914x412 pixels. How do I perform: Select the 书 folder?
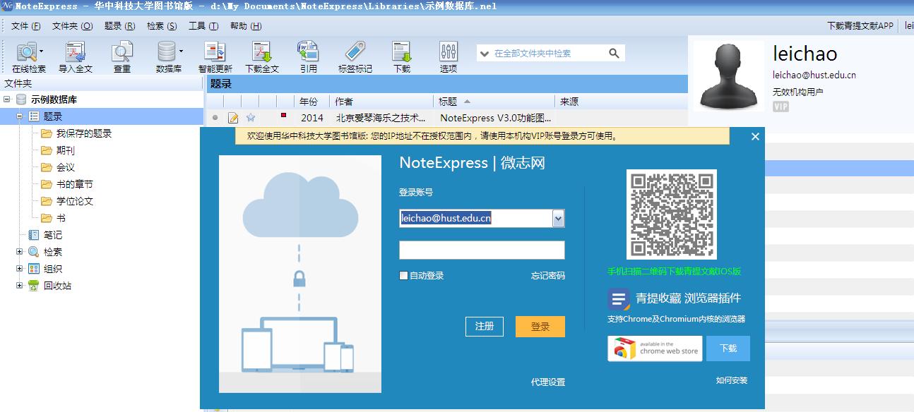(61, 218)
